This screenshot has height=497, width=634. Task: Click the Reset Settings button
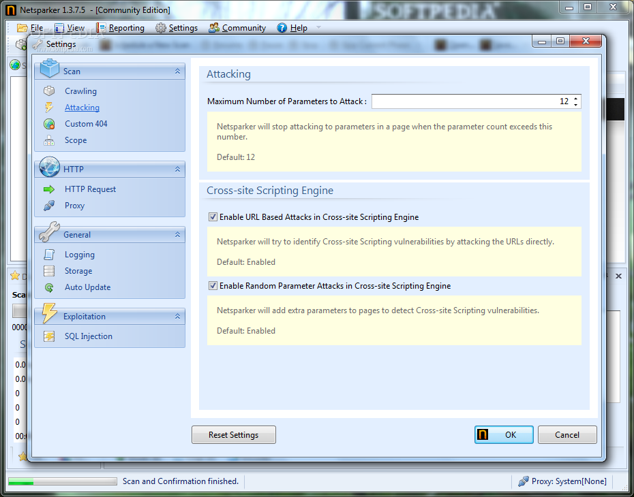(234, 435)
